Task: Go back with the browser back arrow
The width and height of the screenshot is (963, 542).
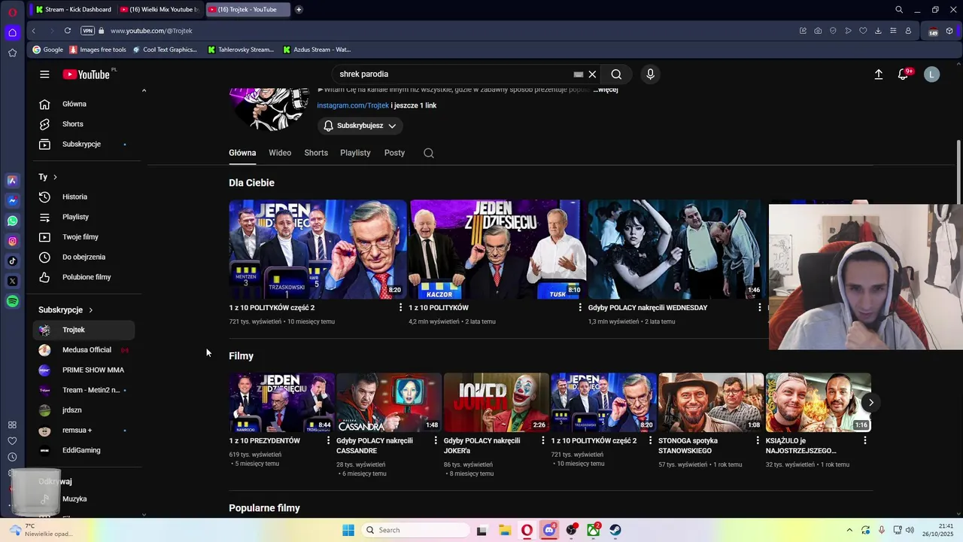Action: point(33,31)
